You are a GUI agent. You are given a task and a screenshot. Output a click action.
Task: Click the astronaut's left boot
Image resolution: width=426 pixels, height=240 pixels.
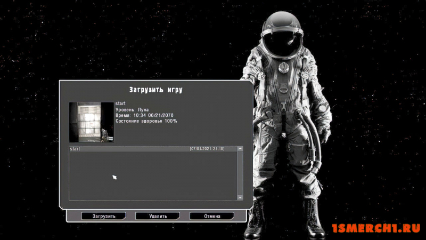click(314, 218)
